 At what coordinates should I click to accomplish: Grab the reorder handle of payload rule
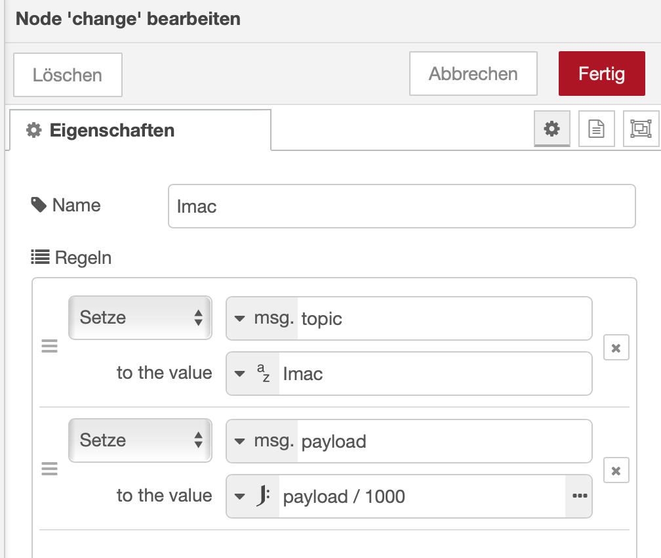(x=50, y=469)
